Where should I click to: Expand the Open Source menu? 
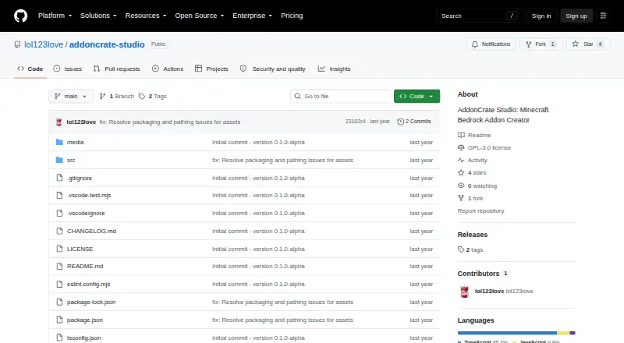coord(200,16)
